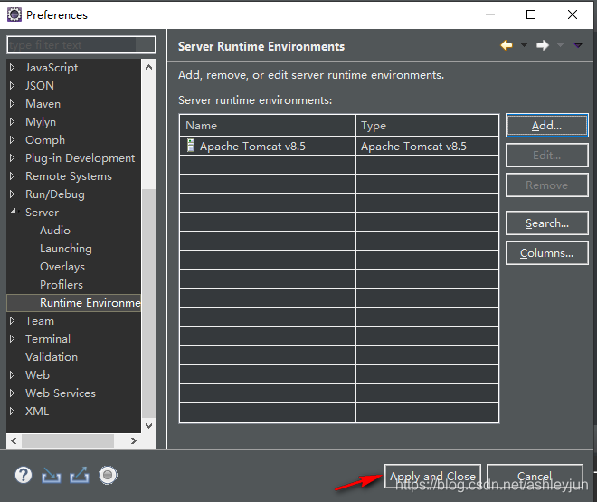Click the tree scroll left arrow
This screenshot has height=502, width=597.
click(14, 440)
